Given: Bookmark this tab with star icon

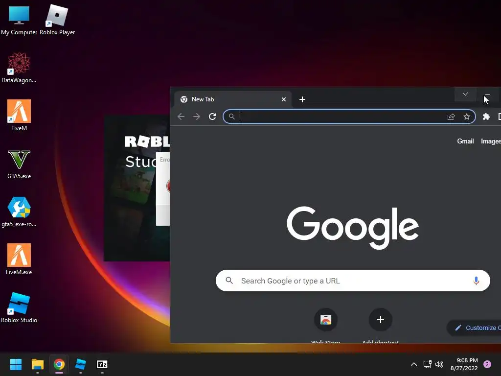Looking at the screenshot, I should click(467, 117).
